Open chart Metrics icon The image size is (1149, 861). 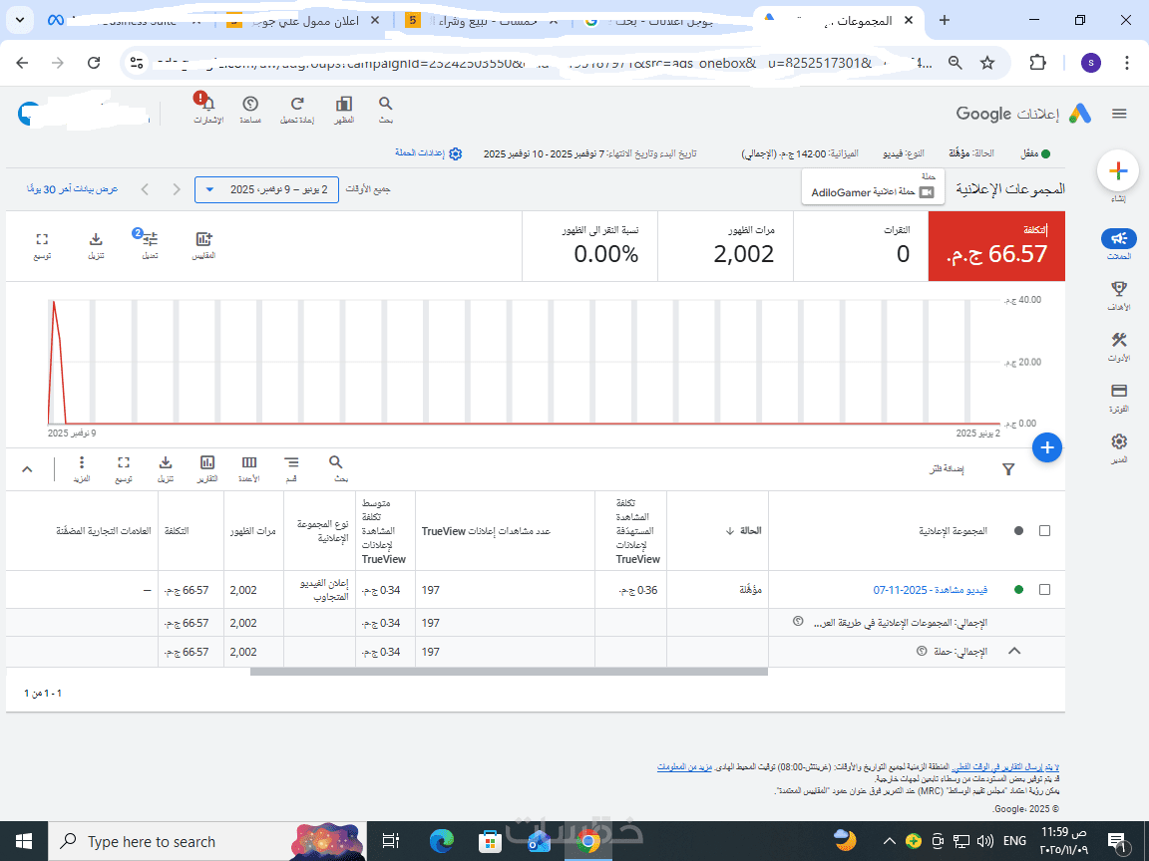pyautogui.click(x=203, y=239)
